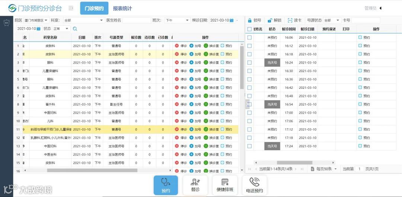Click the panel splitter collapse arrow
Viewport: 402px width, 197px height.
248,104
